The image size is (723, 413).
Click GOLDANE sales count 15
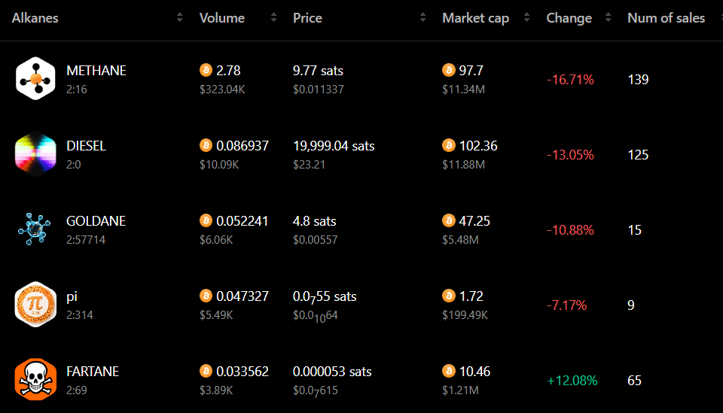634,229
